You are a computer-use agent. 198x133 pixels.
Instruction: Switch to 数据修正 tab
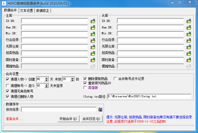click(x=43, y=11)
